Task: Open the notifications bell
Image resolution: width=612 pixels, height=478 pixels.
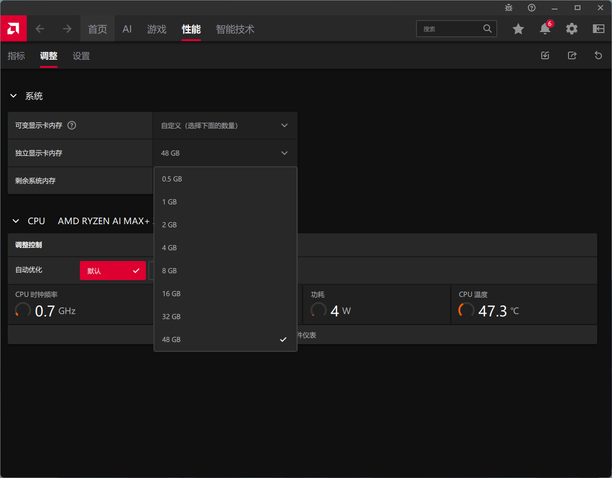Action: (545, 29)
